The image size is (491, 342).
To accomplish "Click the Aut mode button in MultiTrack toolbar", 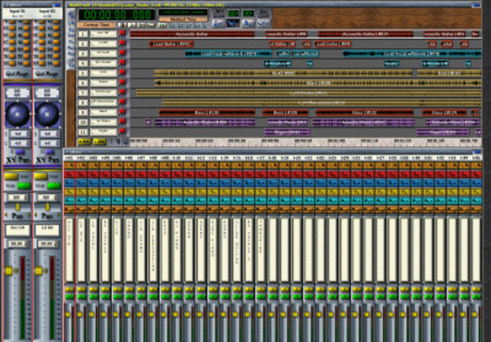I will 248,23.
